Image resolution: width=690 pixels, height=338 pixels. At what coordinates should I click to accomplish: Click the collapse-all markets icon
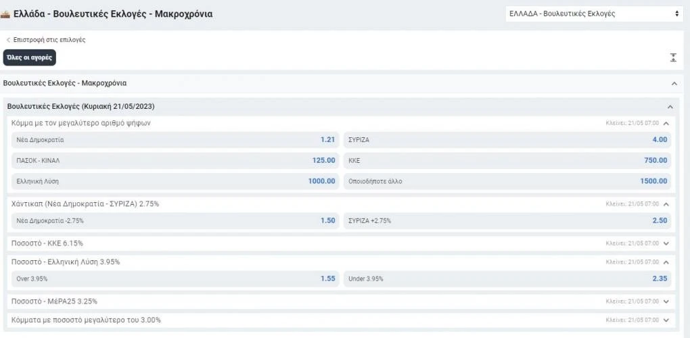pos(673,57)
